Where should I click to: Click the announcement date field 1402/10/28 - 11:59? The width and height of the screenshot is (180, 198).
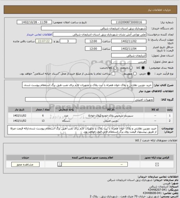[x=34, y=22]
